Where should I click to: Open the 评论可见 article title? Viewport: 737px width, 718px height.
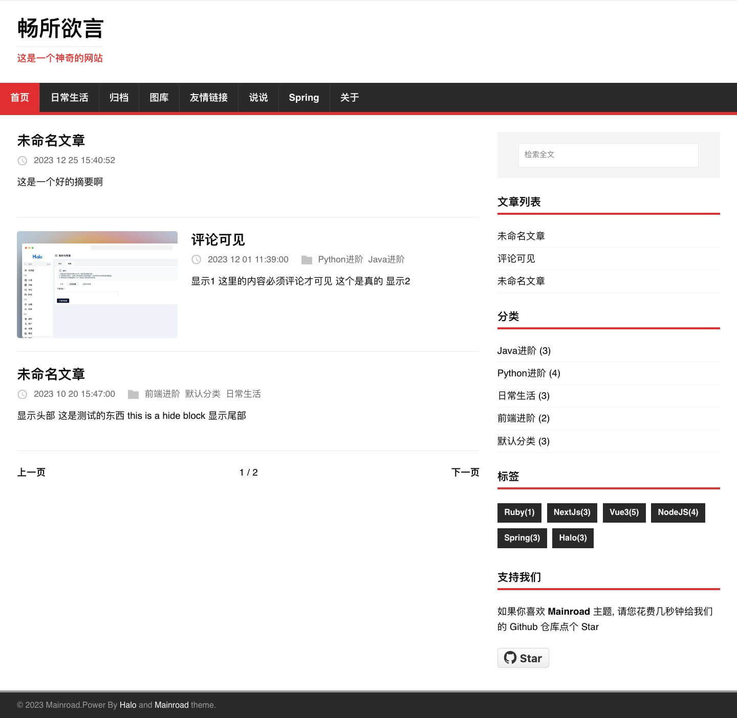point(218,240)
